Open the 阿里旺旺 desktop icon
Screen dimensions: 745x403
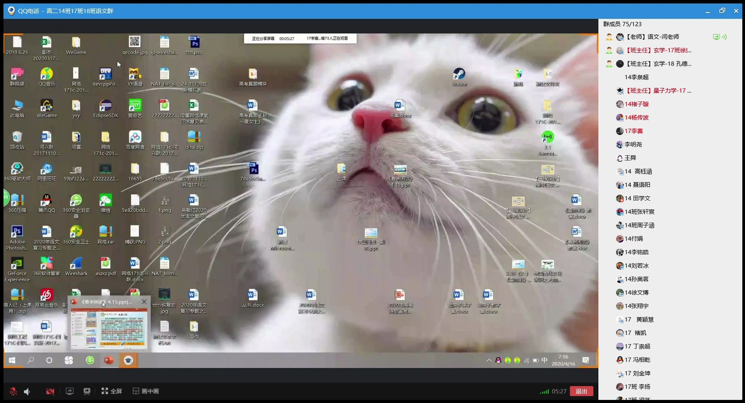(47, 172)
